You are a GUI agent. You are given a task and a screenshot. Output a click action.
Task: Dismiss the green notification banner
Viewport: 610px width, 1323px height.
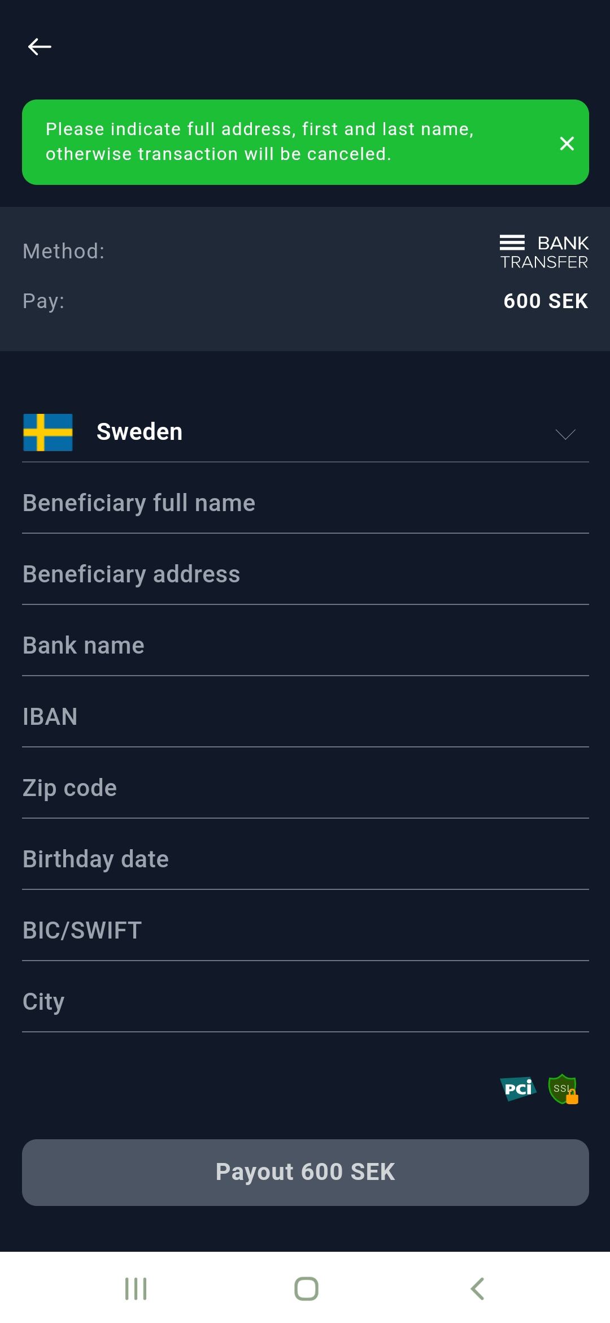[x=567, y=143]
